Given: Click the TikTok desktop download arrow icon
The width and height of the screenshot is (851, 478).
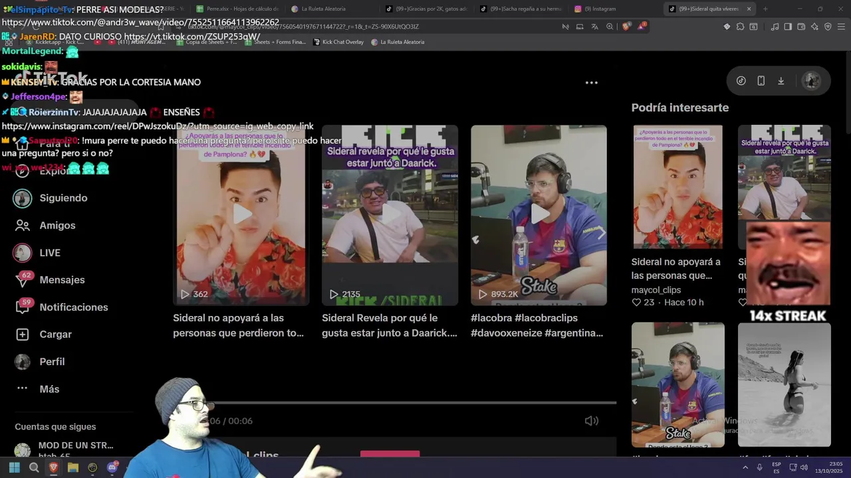Looking at the screenshot, I should point(781,81).
